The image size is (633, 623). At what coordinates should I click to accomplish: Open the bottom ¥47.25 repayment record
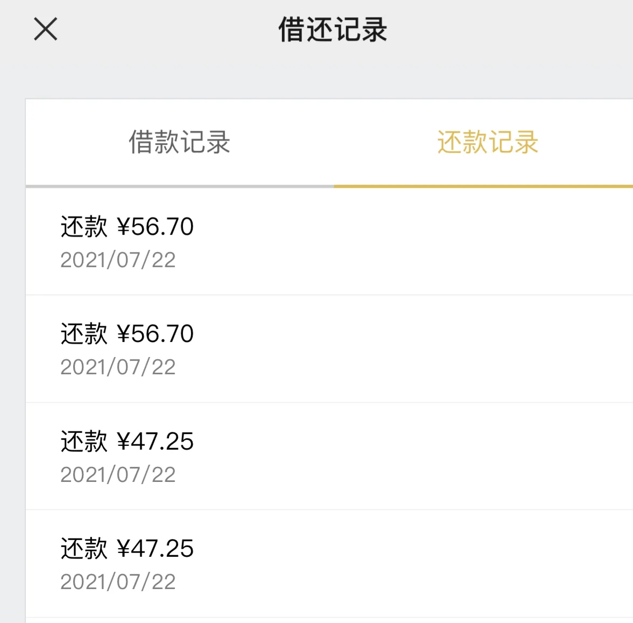pos(329,564)
